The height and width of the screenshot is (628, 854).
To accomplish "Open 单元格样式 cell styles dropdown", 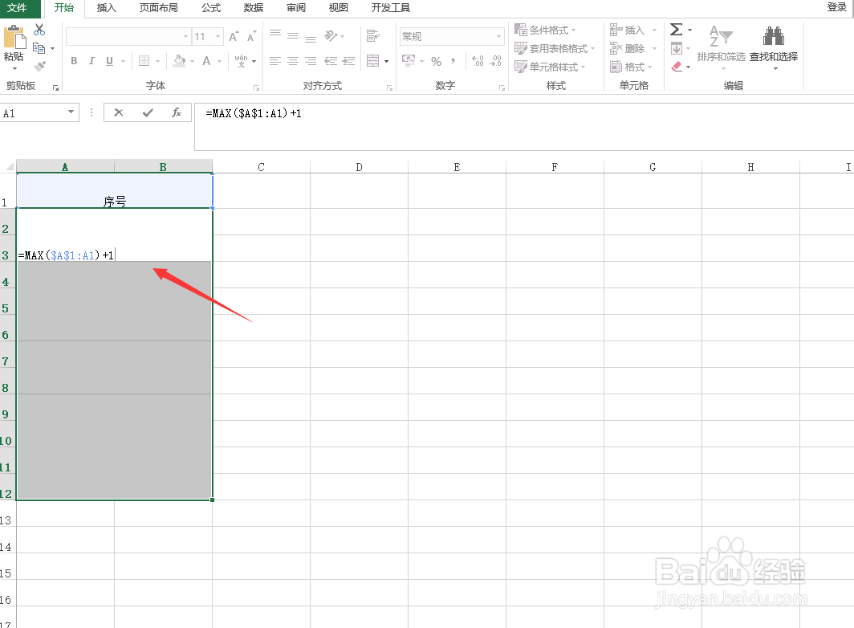I will 550,67.
